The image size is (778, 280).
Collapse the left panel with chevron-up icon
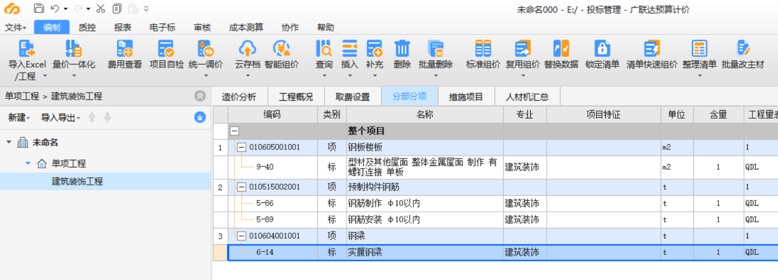(200, 96)
